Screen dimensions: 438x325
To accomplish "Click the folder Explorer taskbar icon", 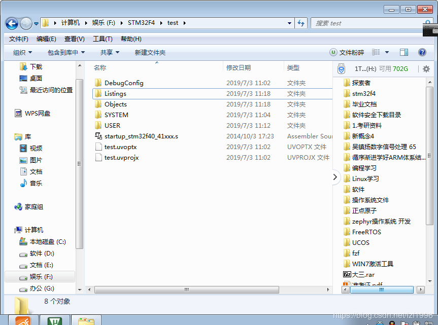I will tap(86, 320).
